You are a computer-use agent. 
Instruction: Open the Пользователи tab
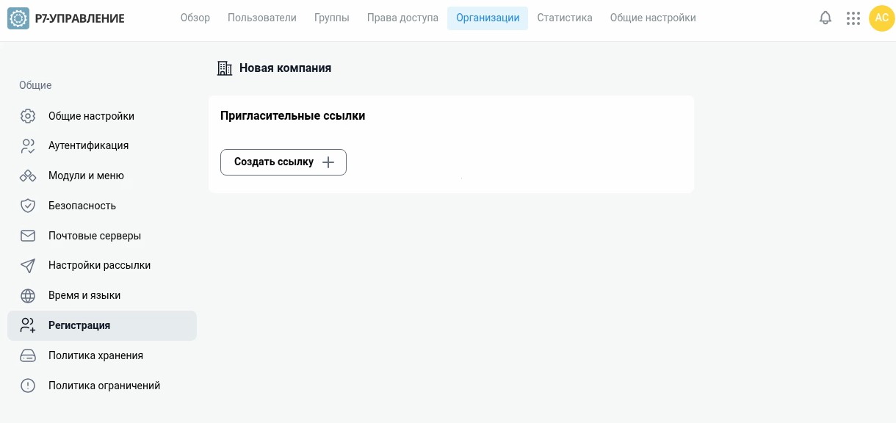pyautogui.click(x=262, y=18)
